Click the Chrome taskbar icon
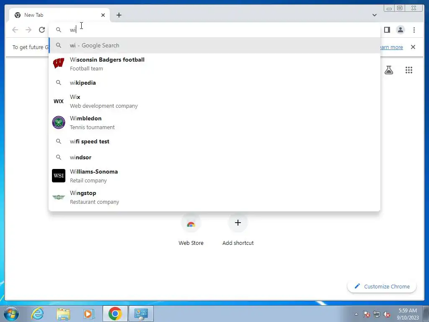Screen dimensions: 429x322 point(115,314)
